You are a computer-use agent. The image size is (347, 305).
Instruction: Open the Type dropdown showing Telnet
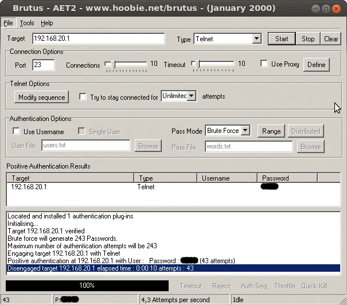click(x=228, y=39)
